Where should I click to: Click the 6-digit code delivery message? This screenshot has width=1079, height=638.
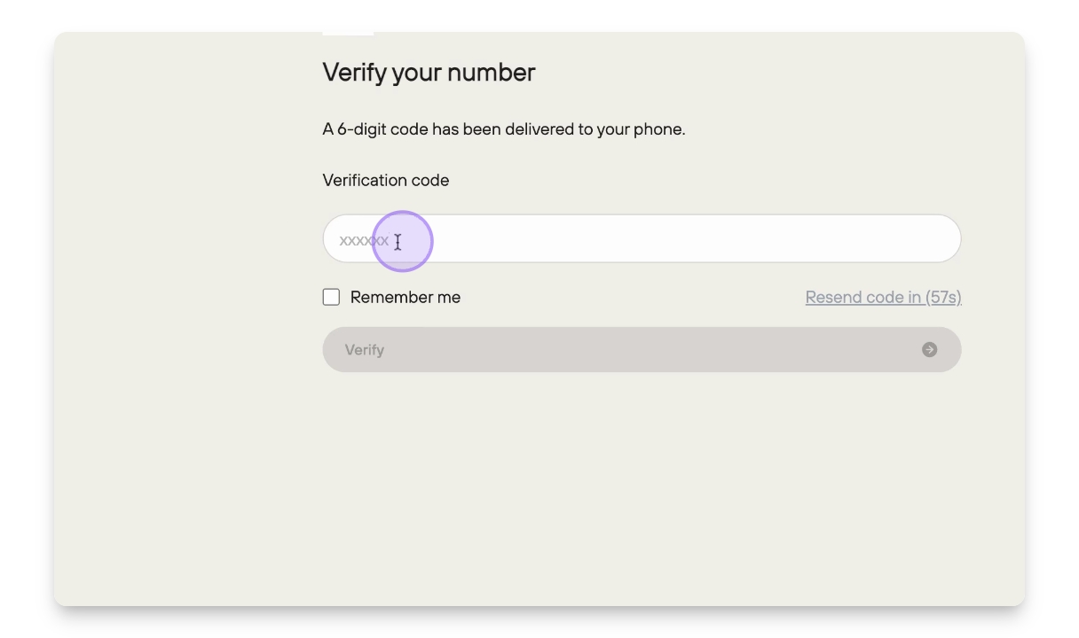pos(503,129)
